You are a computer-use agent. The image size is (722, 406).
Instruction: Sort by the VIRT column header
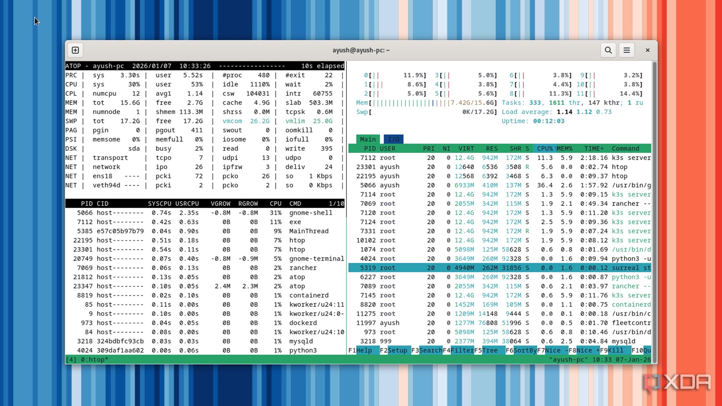466,149
